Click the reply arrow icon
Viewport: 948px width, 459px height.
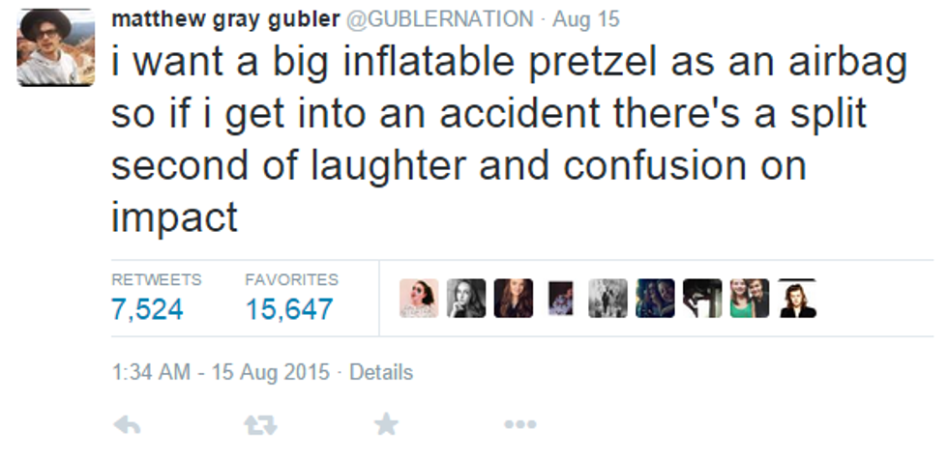(x=127, y=423)
